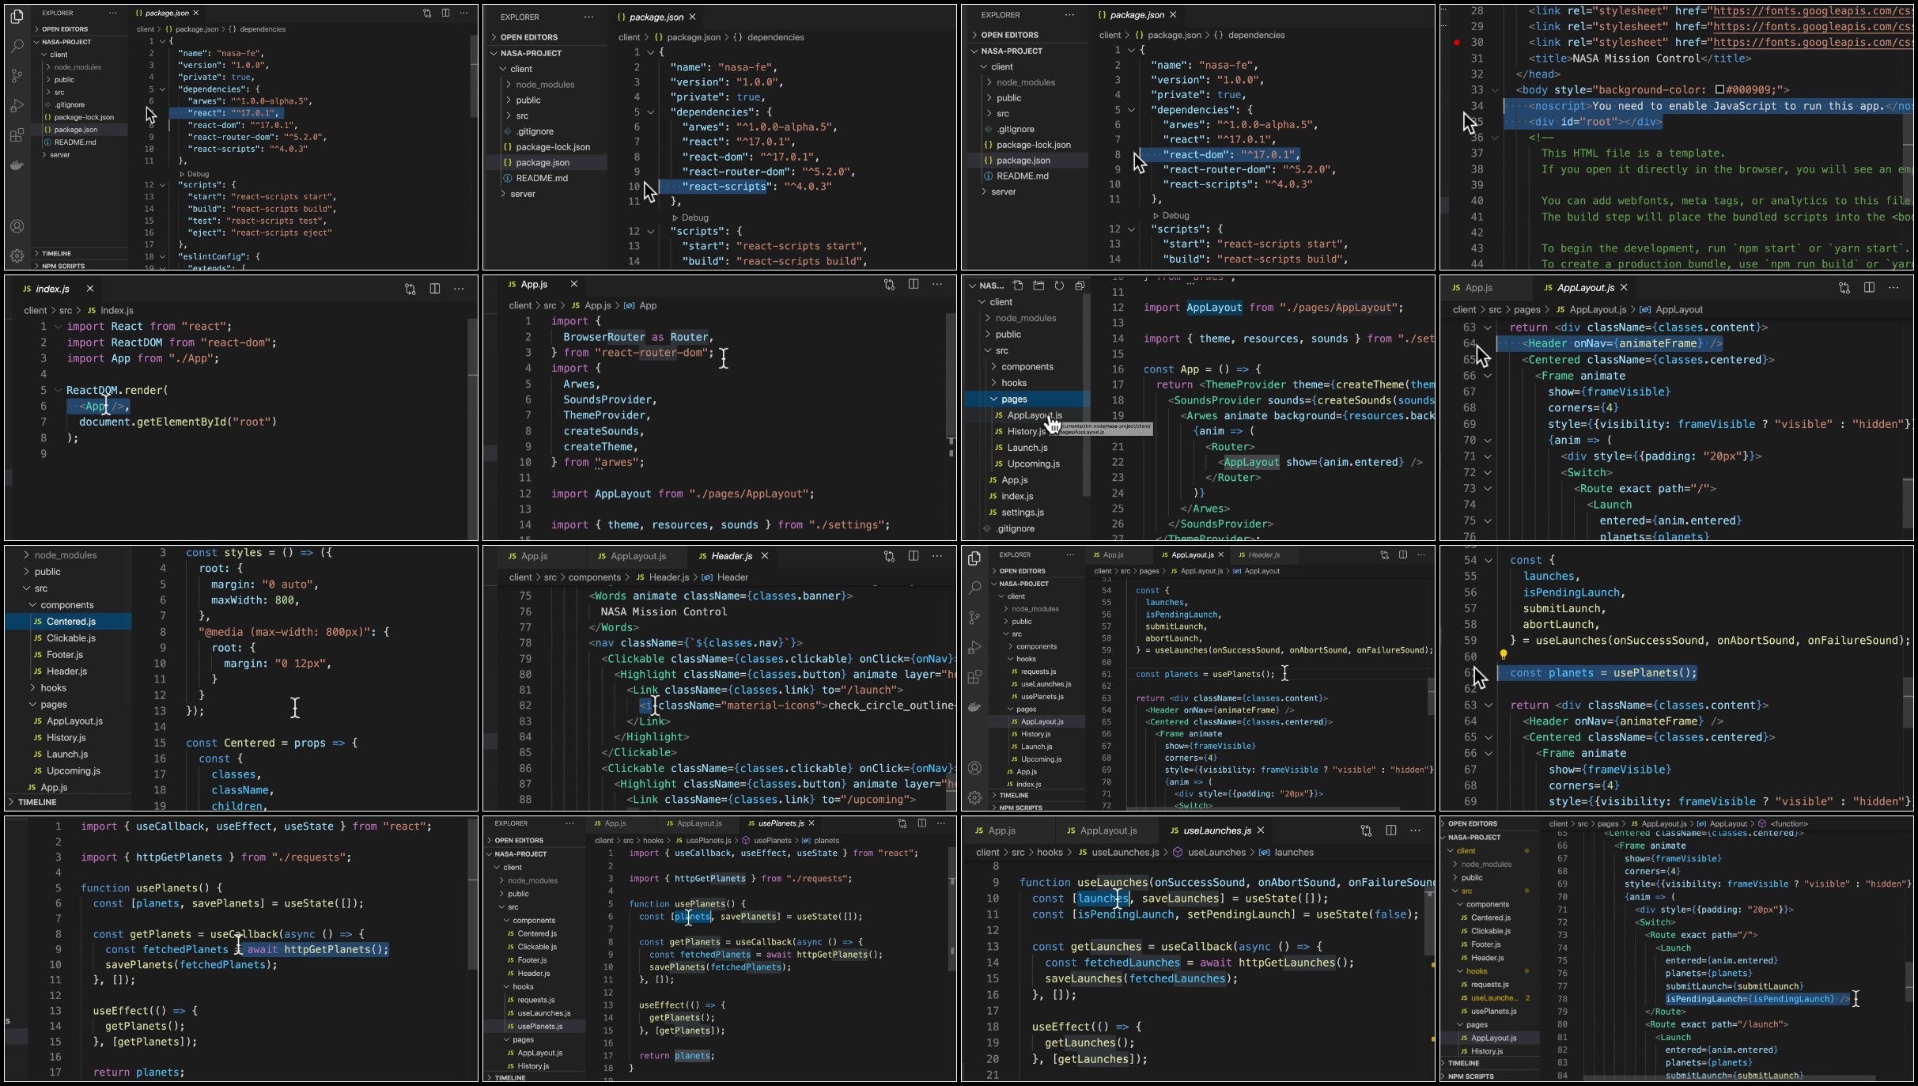Toggle fold arrow beside the body tag on line 33
Viewport: 1918px width, 1086px height.
click(1495, 90)
